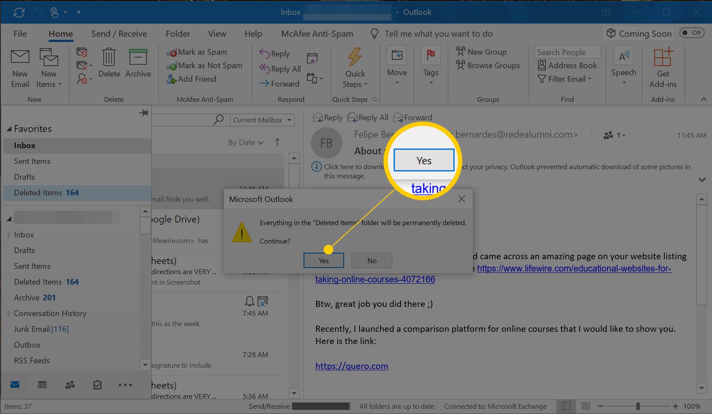Click the Meeting reply icon
This screenshot has width=712, height=414.
312,58
